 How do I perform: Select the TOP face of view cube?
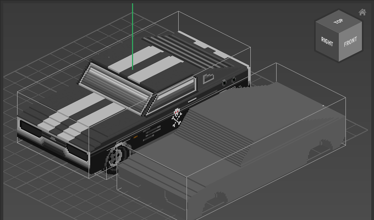[x=338, y=21]
